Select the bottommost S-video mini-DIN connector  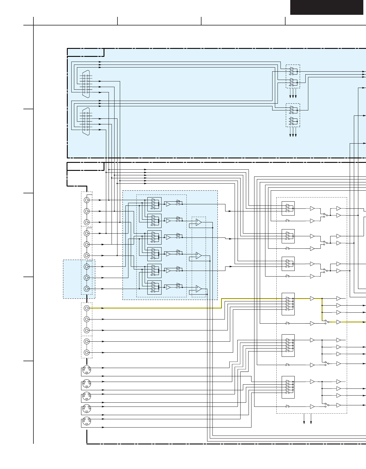coord(86,421)
